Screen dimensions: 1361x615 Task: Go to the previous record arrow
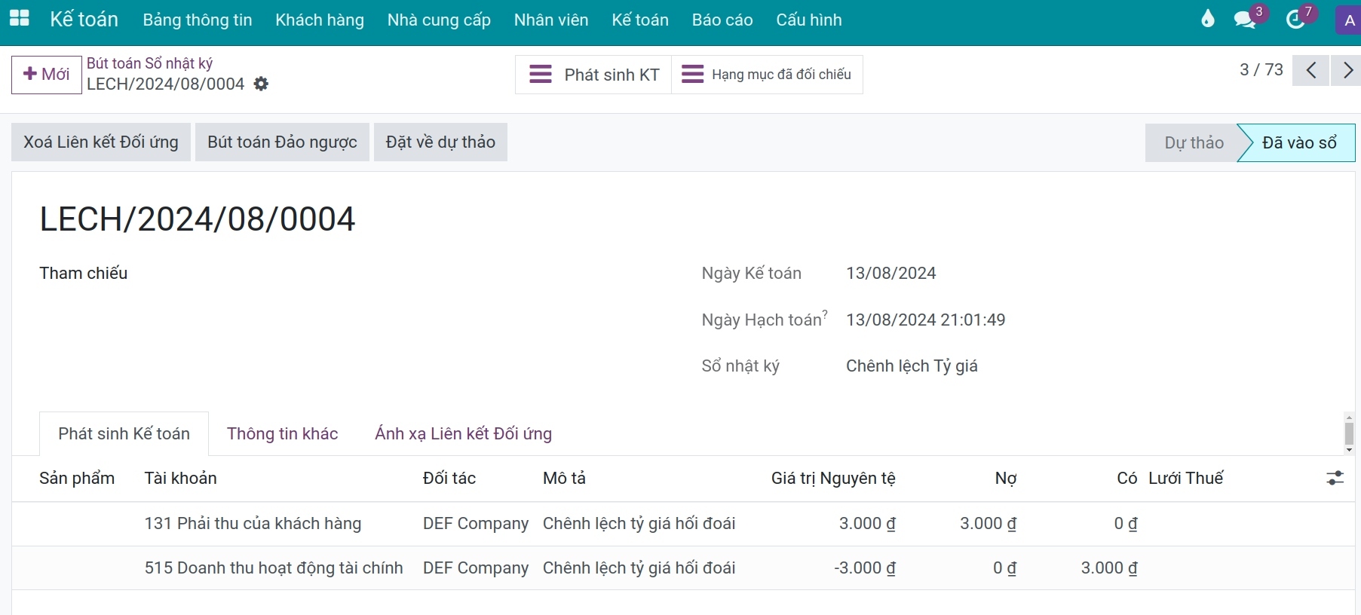pos(1310,71)
